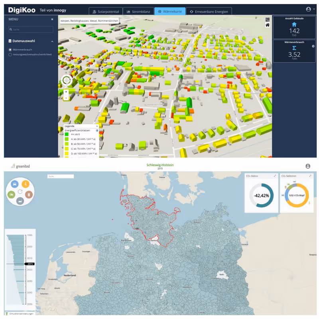Click the compass rotation control on DigiKoo map
The image size is (319, 319).
pyautogui.click(x=66, y=80)
